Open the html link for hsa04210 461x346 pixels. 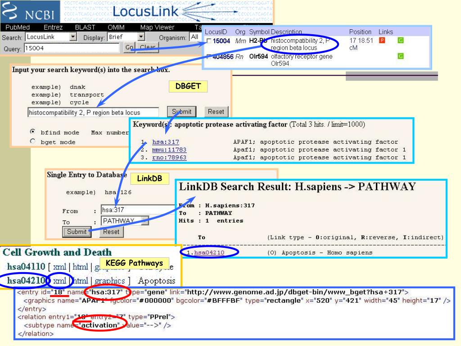click(x=80, y=281)
